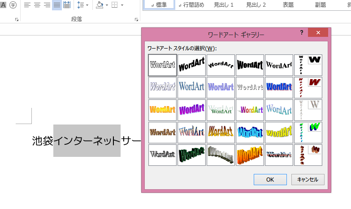Apply distributed alignment

[x=67, y=4]
